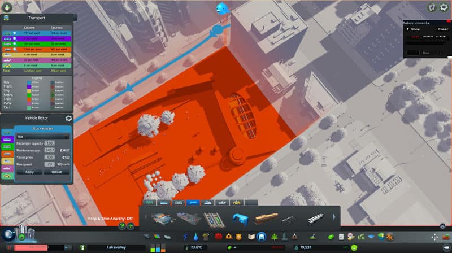452x253 pixels.
Task: Click the Default button in Vehicle Editor
Action: click(56, 172)
